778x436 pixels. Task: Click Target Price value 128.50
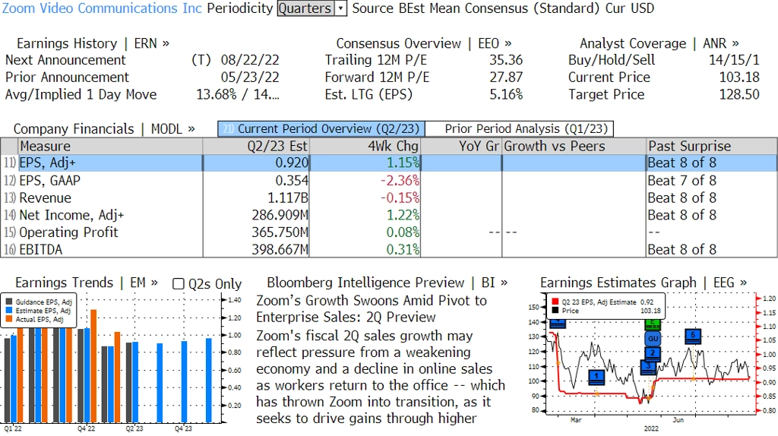pyautogui.click(x=739, y=95)
